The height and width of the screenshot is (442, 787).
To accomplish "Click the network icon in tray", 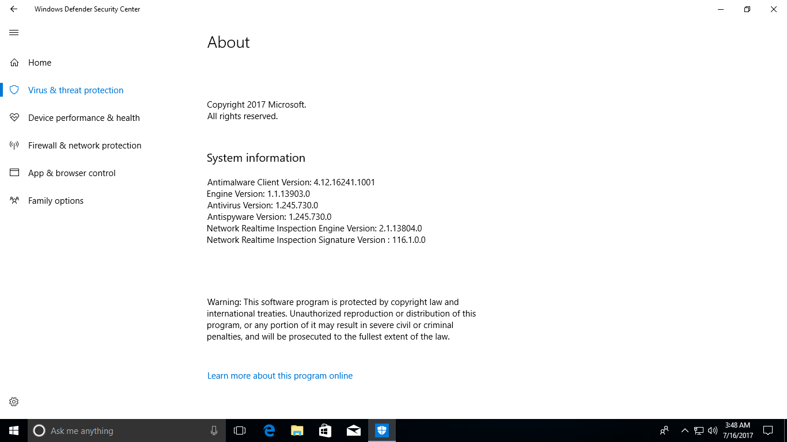I will click(x=699, y=430).
